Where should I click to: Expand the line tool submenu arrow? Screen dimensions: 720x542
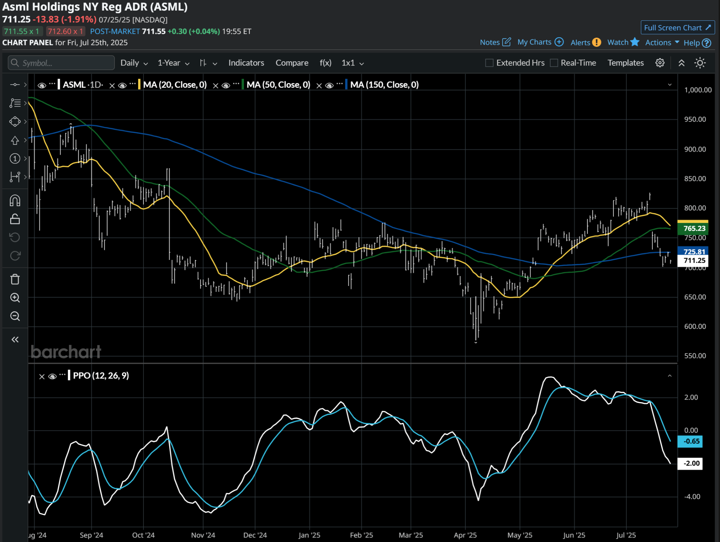pos(25,84)
